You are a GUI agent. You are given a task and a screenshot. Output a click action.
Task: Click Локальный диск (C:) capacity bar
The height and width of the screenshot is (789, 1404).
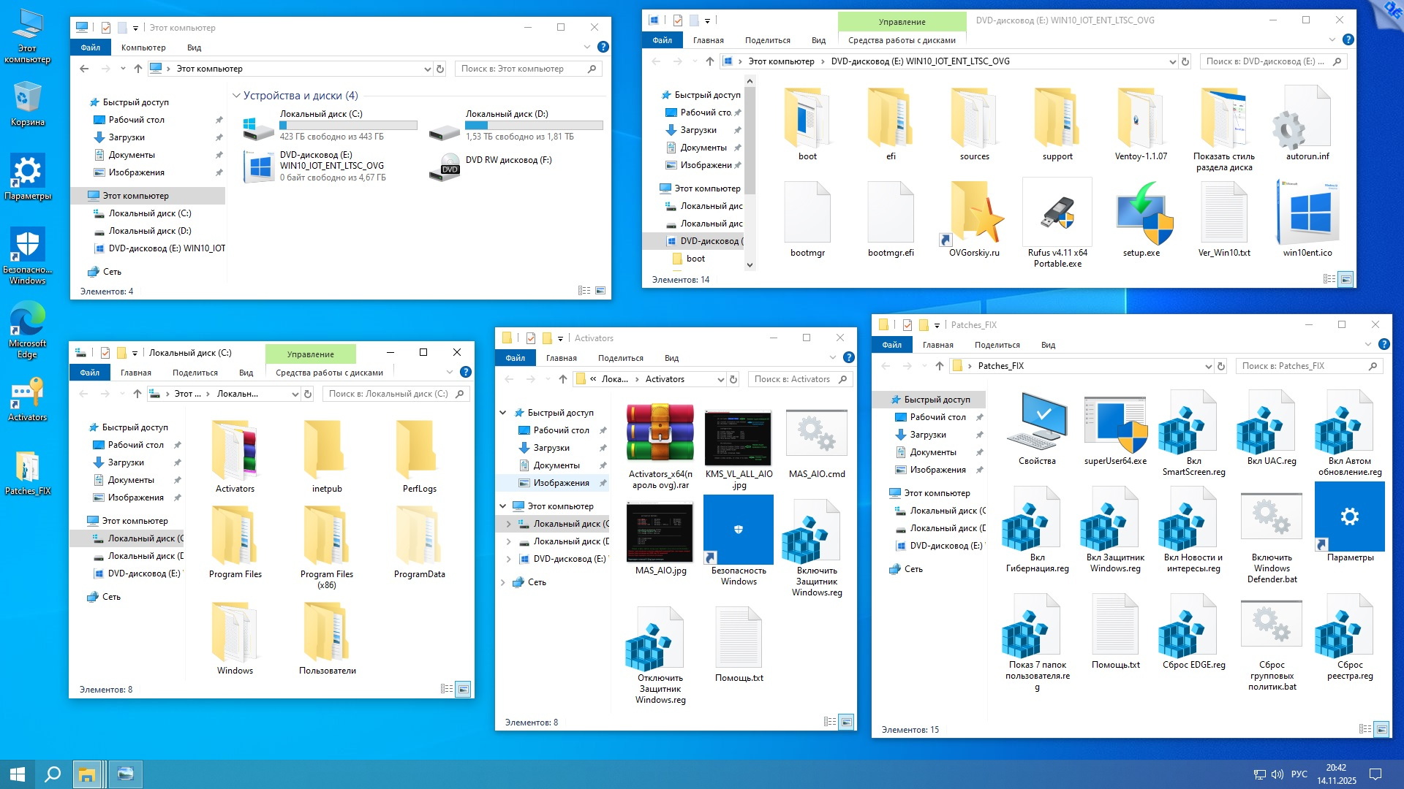pos(348,126)
